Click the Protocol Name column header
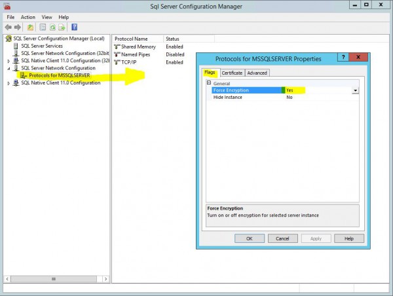This screenshot has width=393, height=296. (138, 39)
